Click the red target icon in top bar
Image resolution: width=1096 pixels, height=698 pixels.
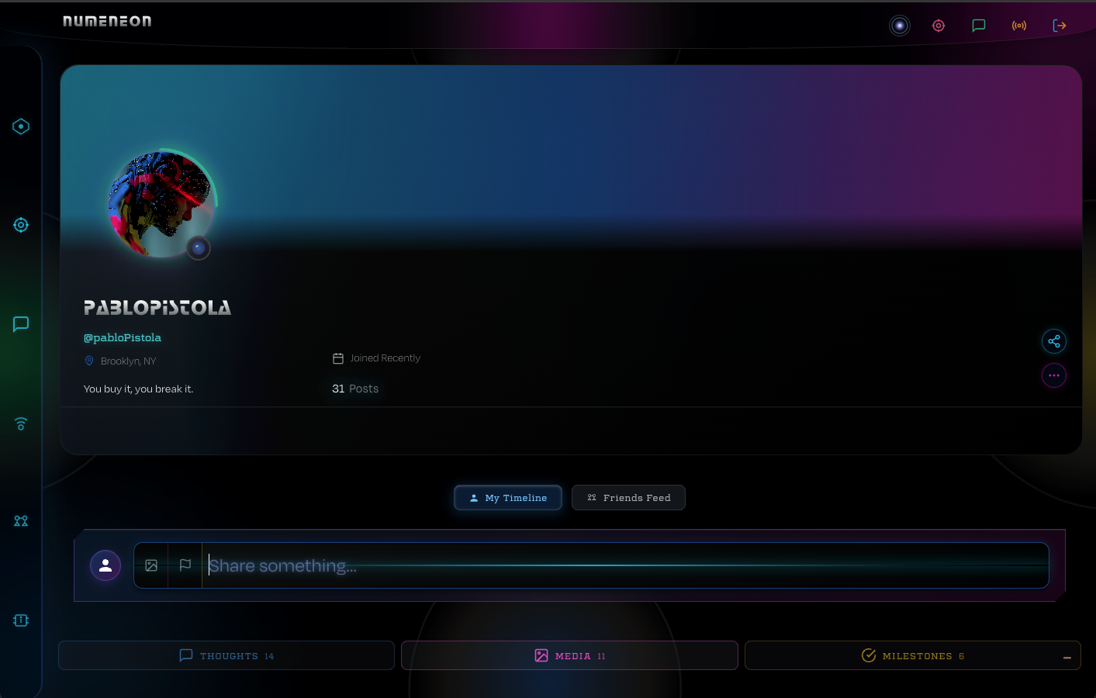[x=939, y=26]
